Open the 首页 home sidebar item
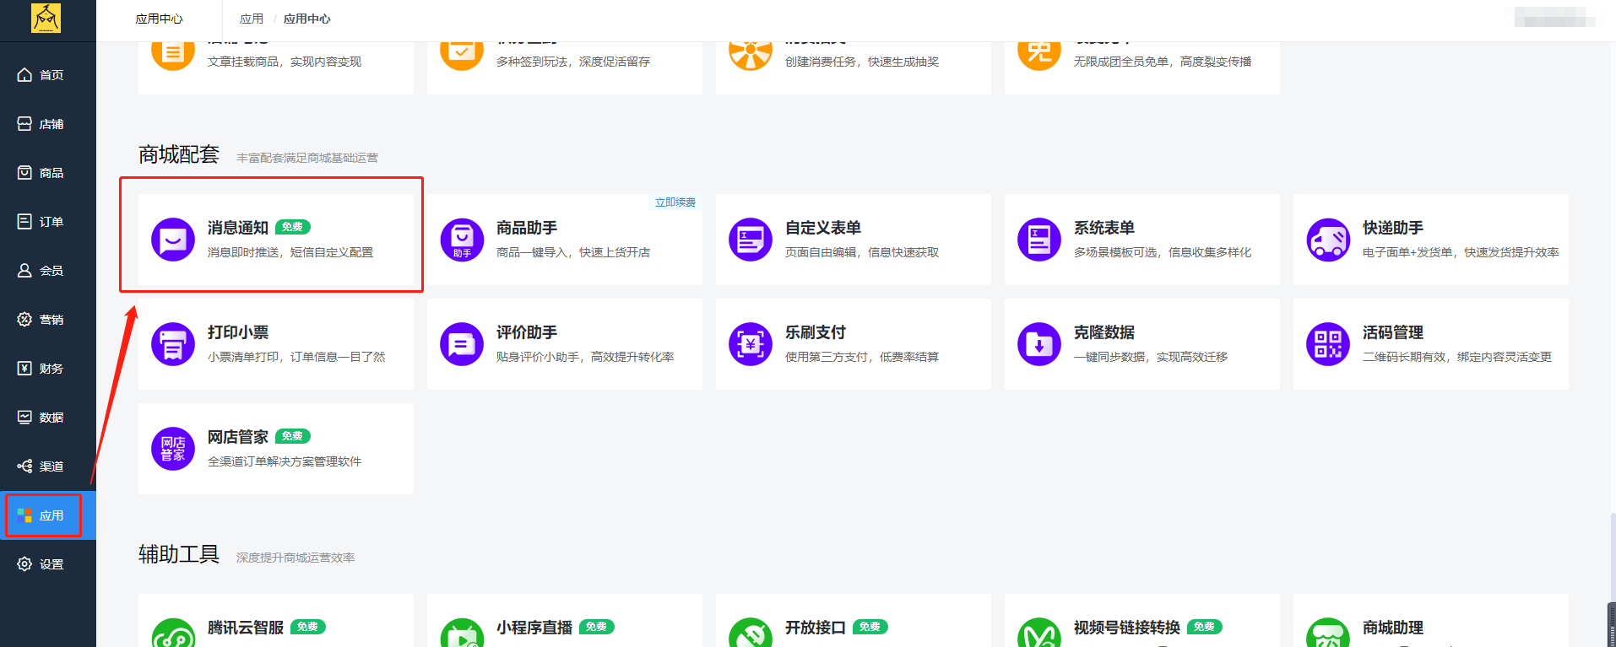Viewport: 1616px width, 647px height. click(48, 75)
